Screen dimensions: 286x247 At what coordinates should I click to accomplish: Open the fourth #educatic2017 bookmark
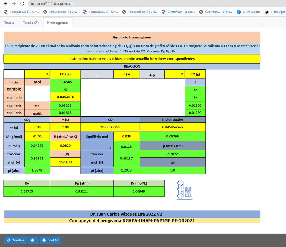pyautogui.click(x=140, y=12)
